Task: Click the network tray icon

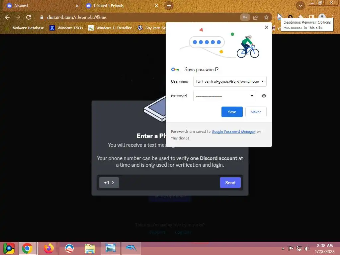Action: pyautogui.click(x=299, y=248)
